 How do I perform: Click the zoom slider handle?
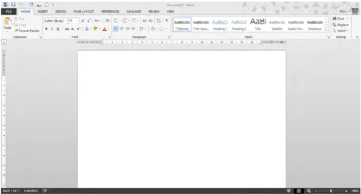(x=331, y=191)
